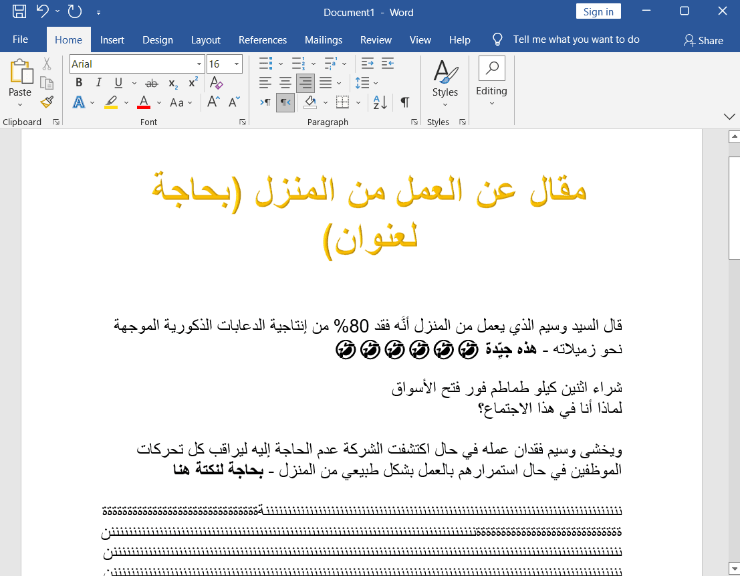This screenshot has width=740, height=576.
Task: Click the Sign in button
Action: tap(598, 12)
